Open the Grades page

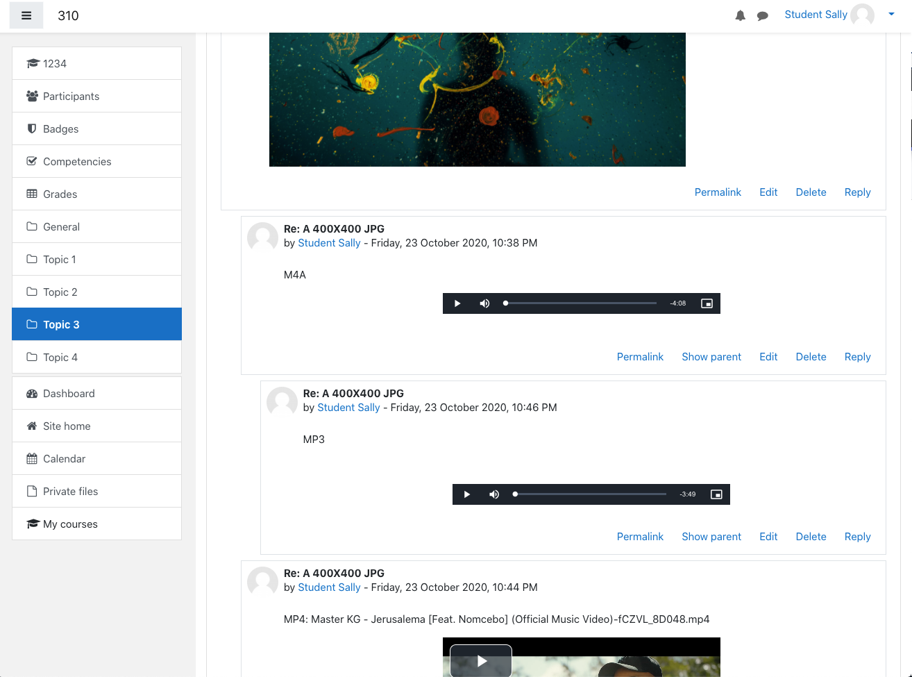[x=97, y=194]
